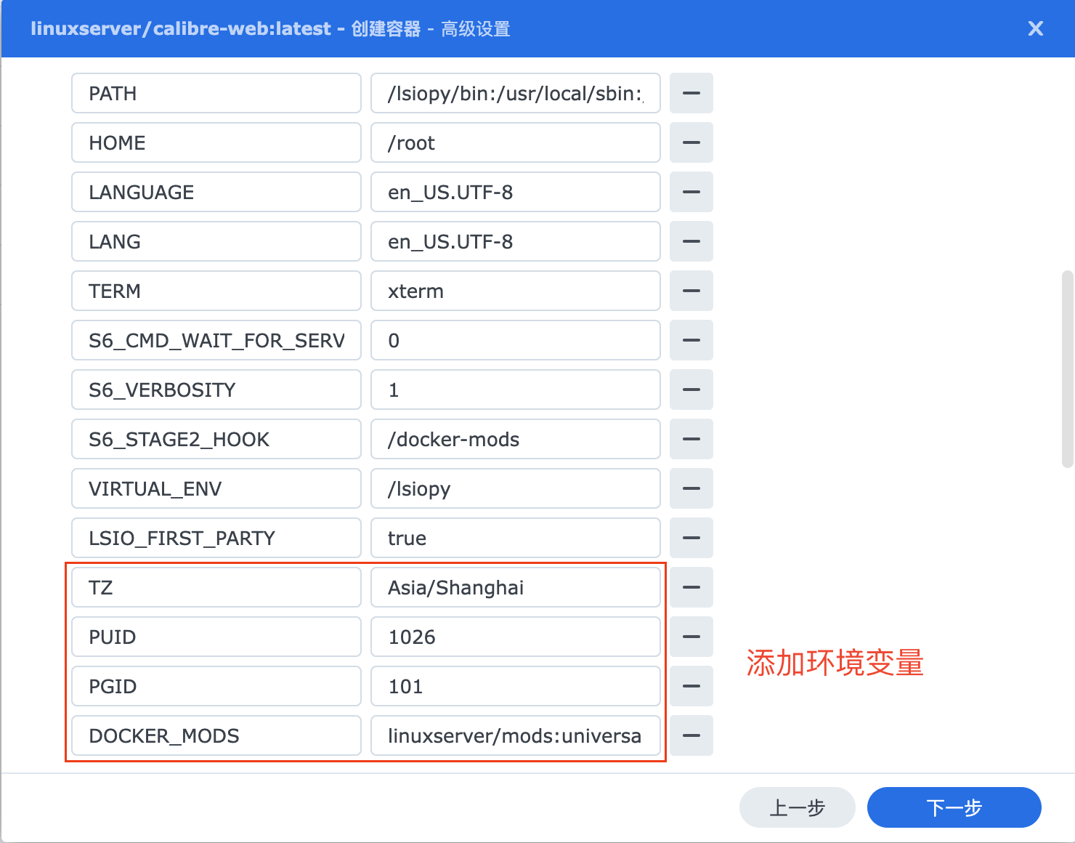Edit the S6_VERBOSITY value 1 field
Screen dimensions: 1075x843
[516, 390]
